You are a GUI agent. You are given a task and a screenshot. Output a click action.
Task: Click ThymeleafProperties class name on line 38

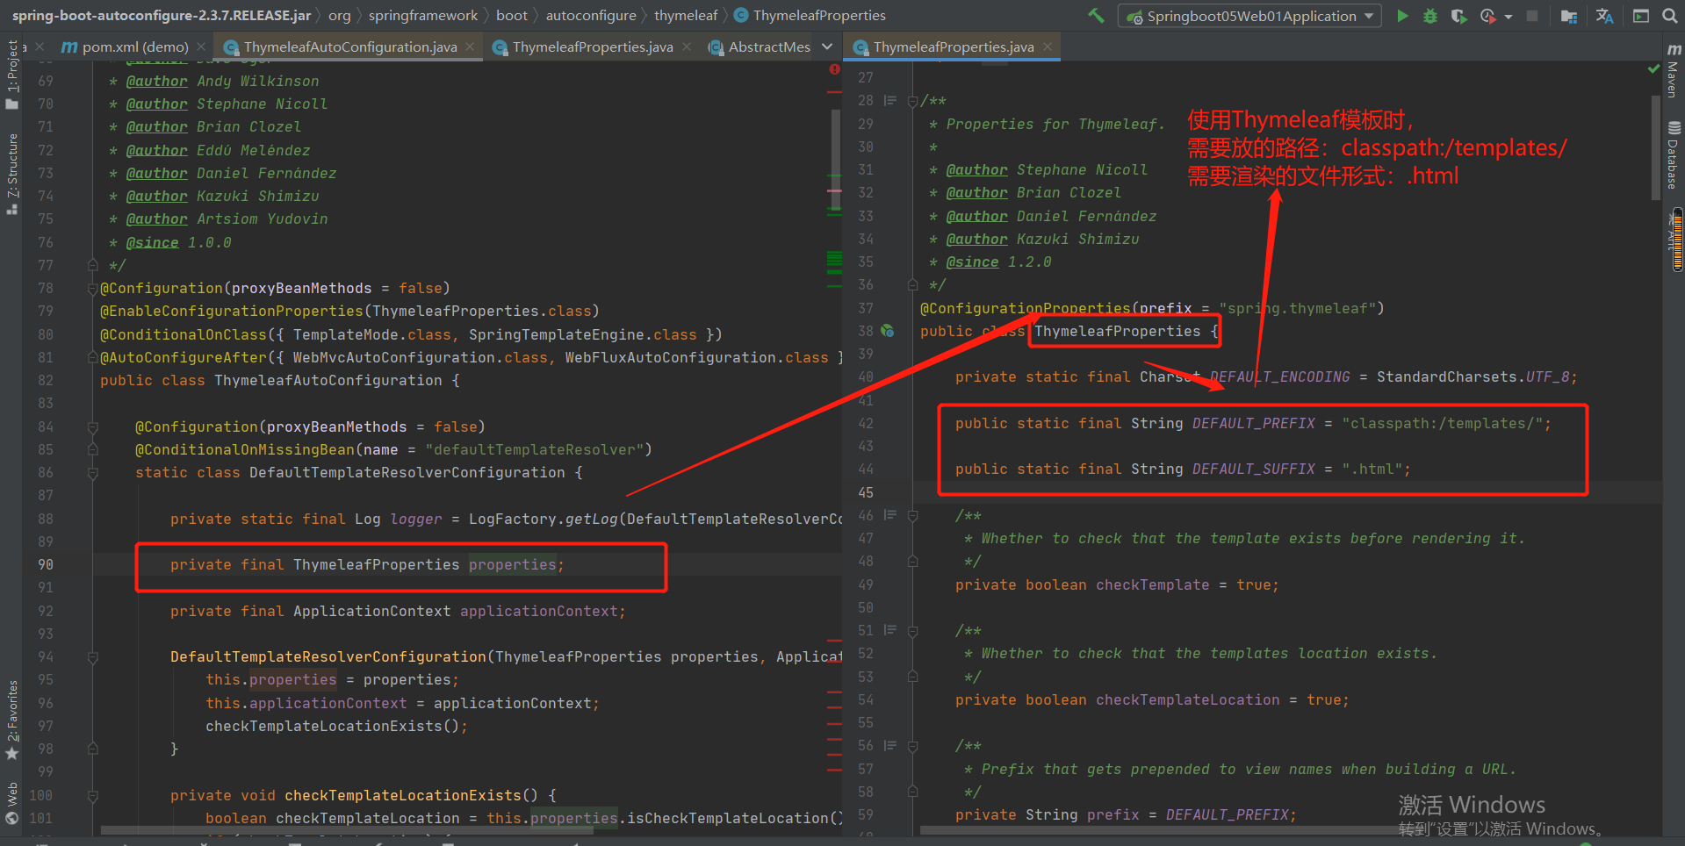pos(1117,331)
